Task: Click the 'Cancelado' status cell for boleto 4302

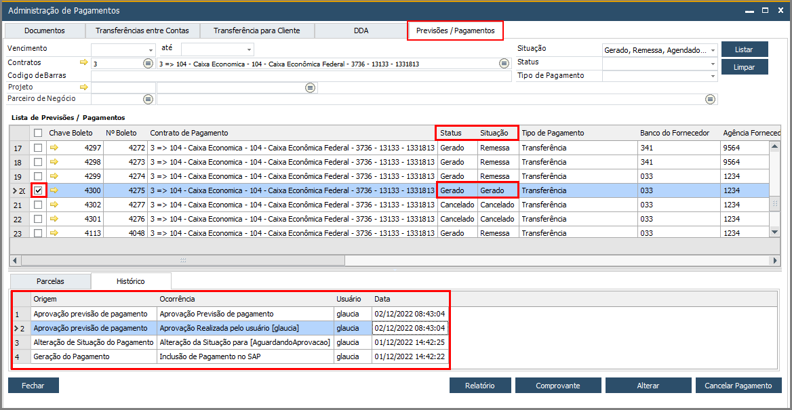Action: (x=456, y=205)
